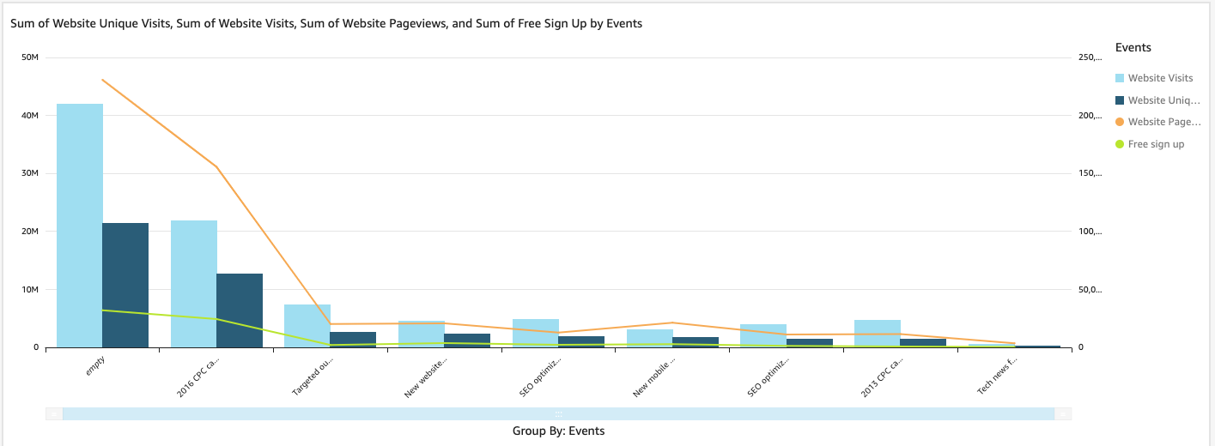Screen dimensions: 1215x446
Task: Click the chart title text
Action: point(326,24)
